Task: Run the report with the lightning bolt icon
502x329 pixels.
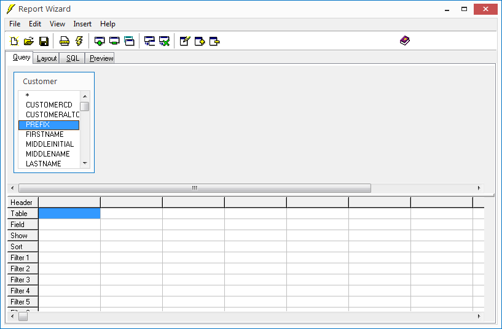Action: (79, 41)
